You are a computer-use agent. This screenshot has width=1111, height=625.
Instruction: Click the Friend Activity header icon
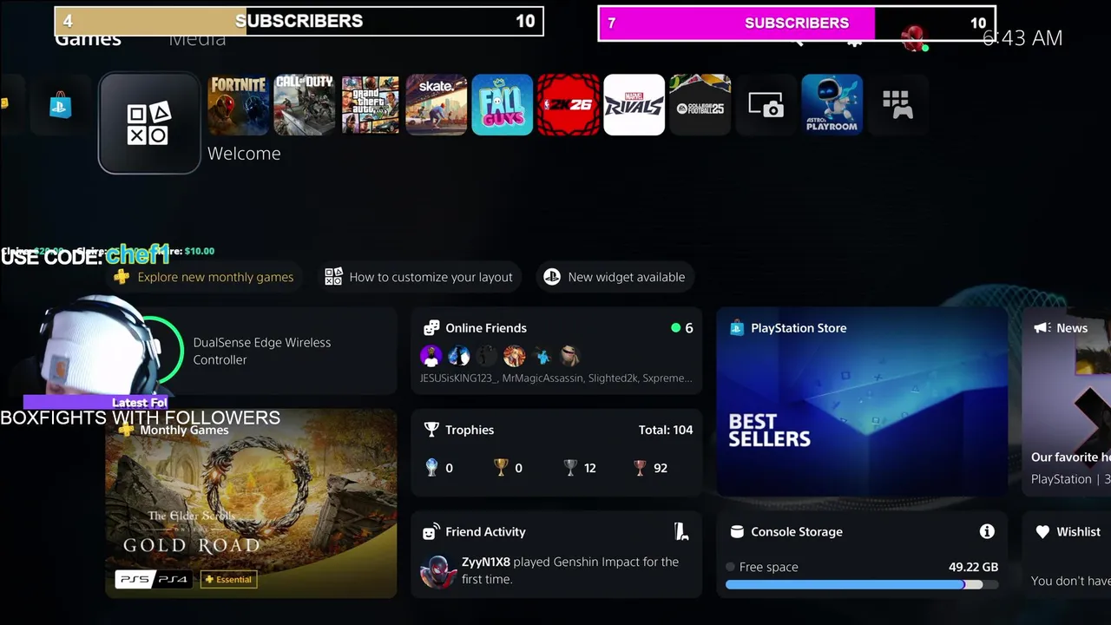pyautogui.click(x=431, y=532)
